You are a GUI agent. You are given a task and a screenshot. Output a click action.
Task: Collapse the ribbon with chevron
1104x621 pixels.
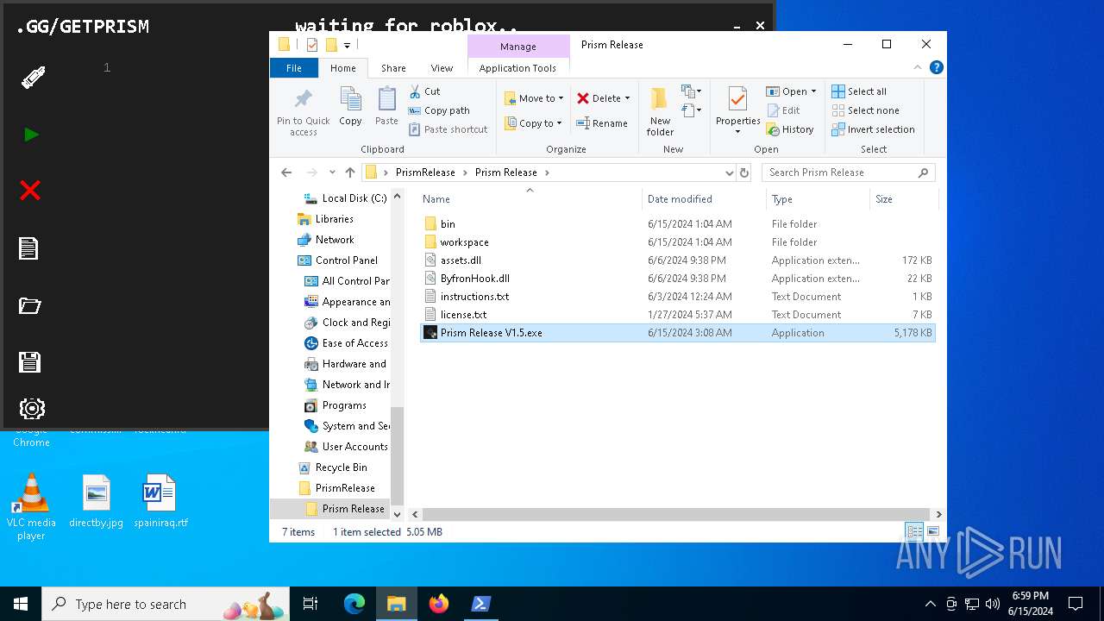click(919, 67)
